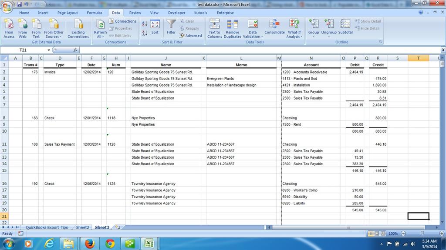Select column J header
The image size is (446, 250).
(x=166, y=58)
